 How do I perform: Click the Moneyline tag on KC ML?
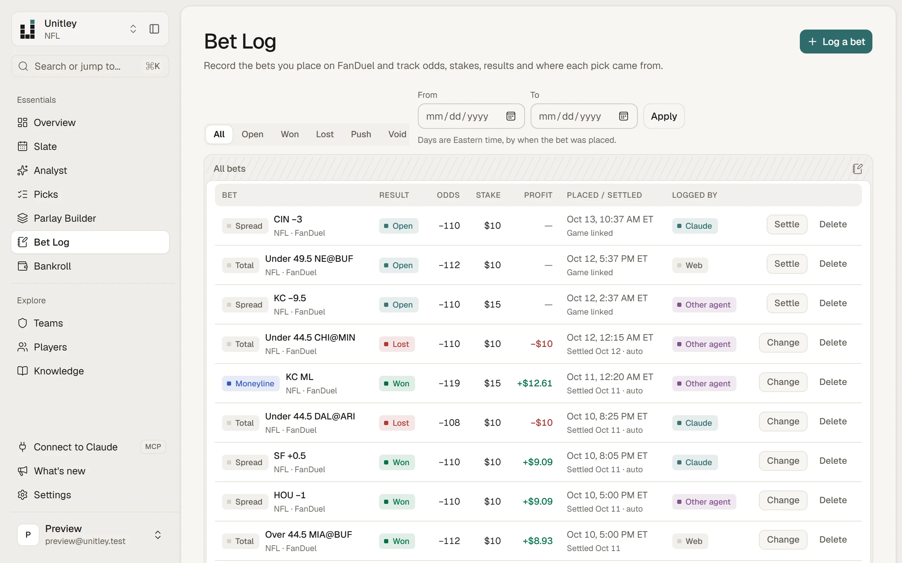(x=251, y=384)
